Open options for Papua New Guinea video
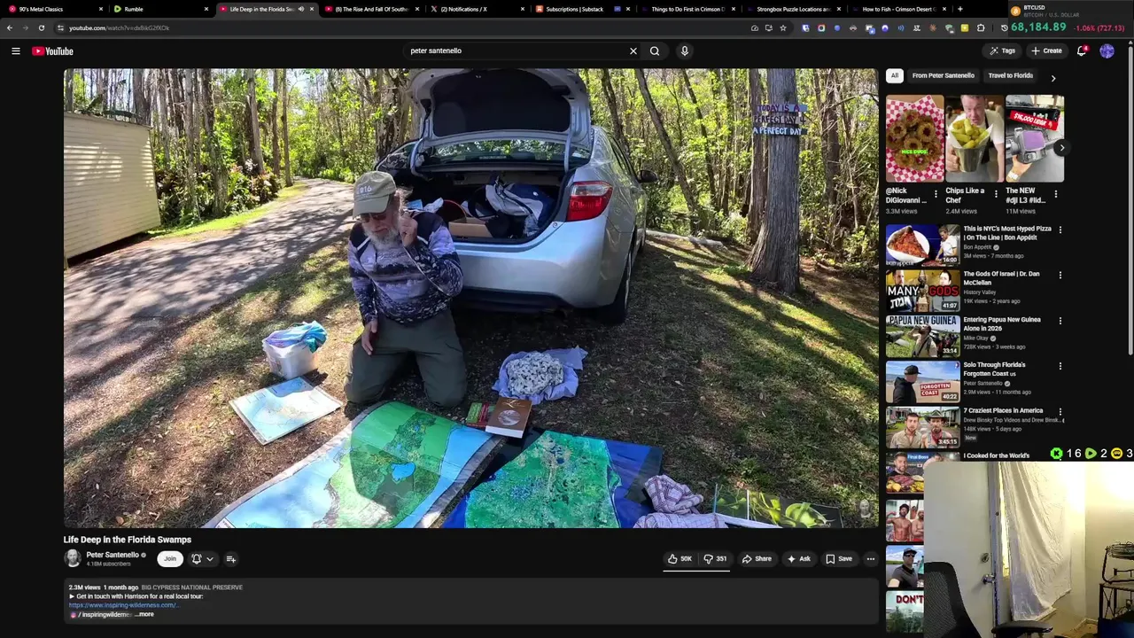 1060,321
